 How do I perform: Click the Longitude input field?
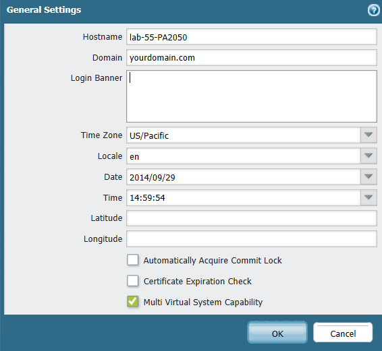pos(252,239)
